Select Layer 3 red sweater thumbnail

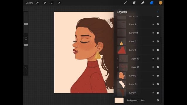pos(122,50)
